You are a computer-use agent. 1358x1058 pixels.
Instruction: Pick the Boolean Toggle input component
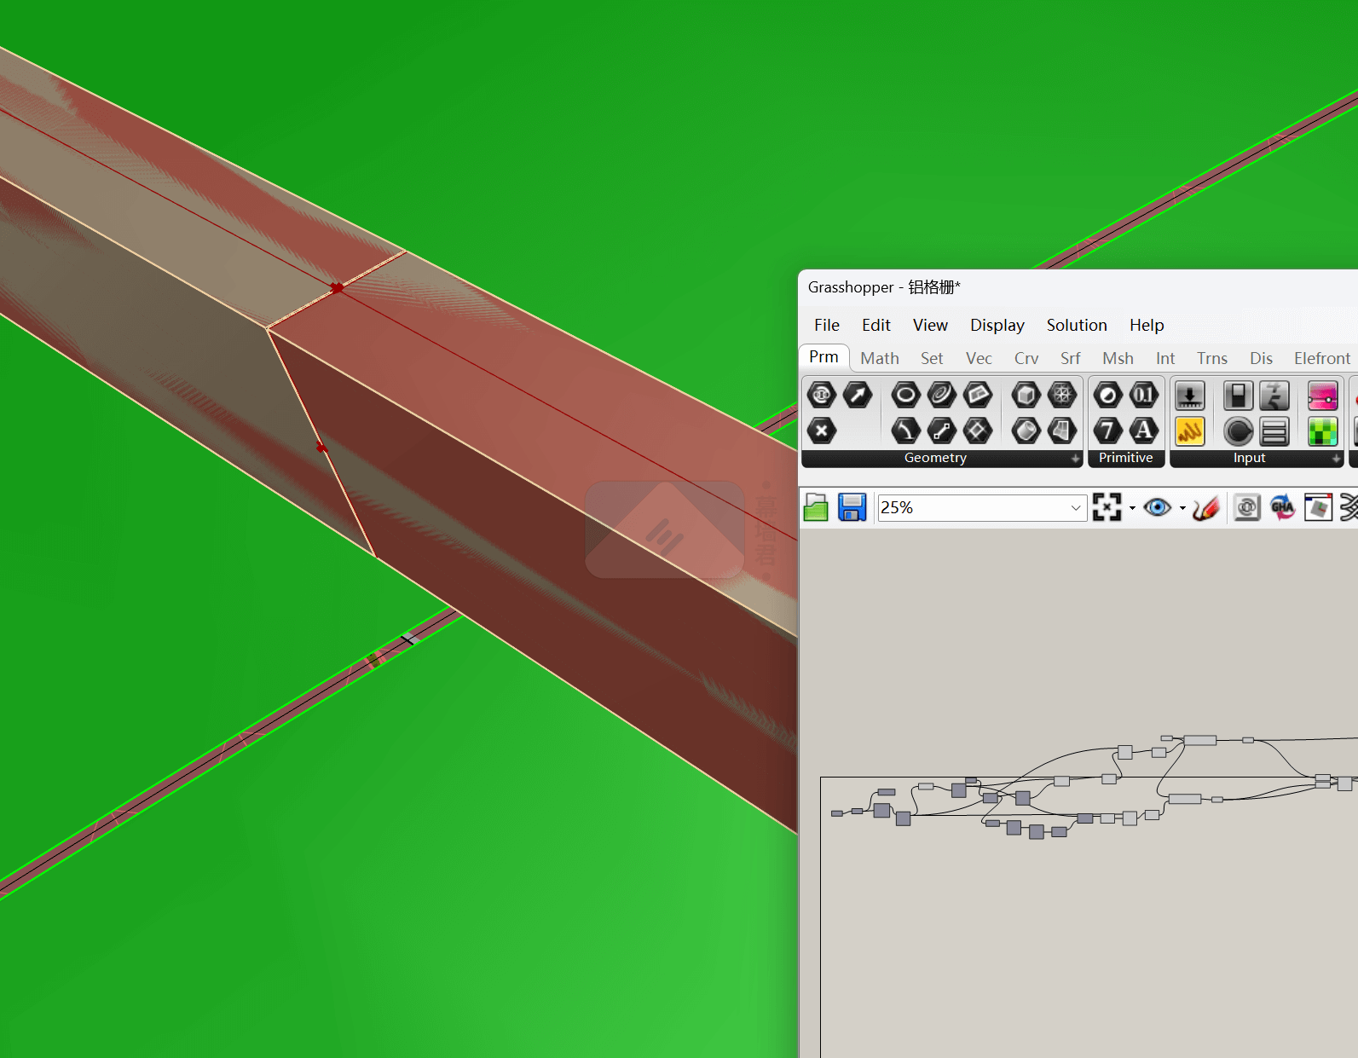pos(1238,396)
